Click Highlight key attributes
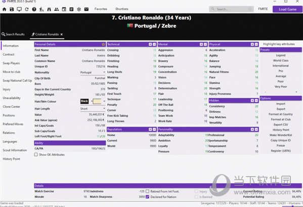Image resolution: width=303 pixels, height=207 pixels. pos(279,44)
